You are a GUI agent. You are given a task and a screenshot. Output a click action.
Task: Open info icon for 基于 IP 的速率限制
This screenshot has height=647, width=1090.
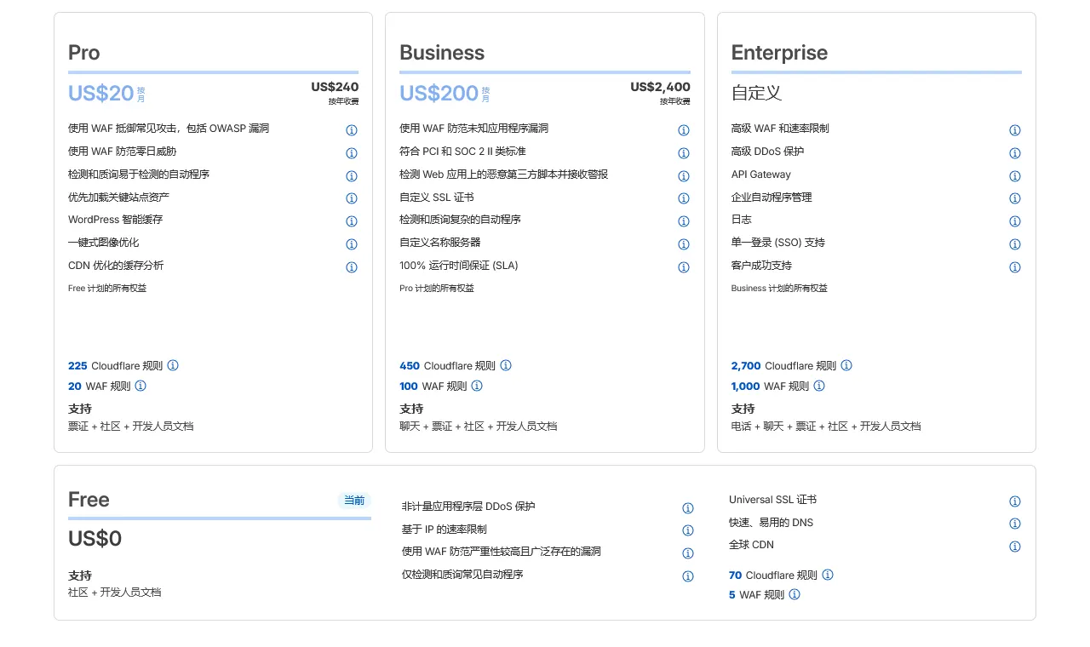[687, 530]
